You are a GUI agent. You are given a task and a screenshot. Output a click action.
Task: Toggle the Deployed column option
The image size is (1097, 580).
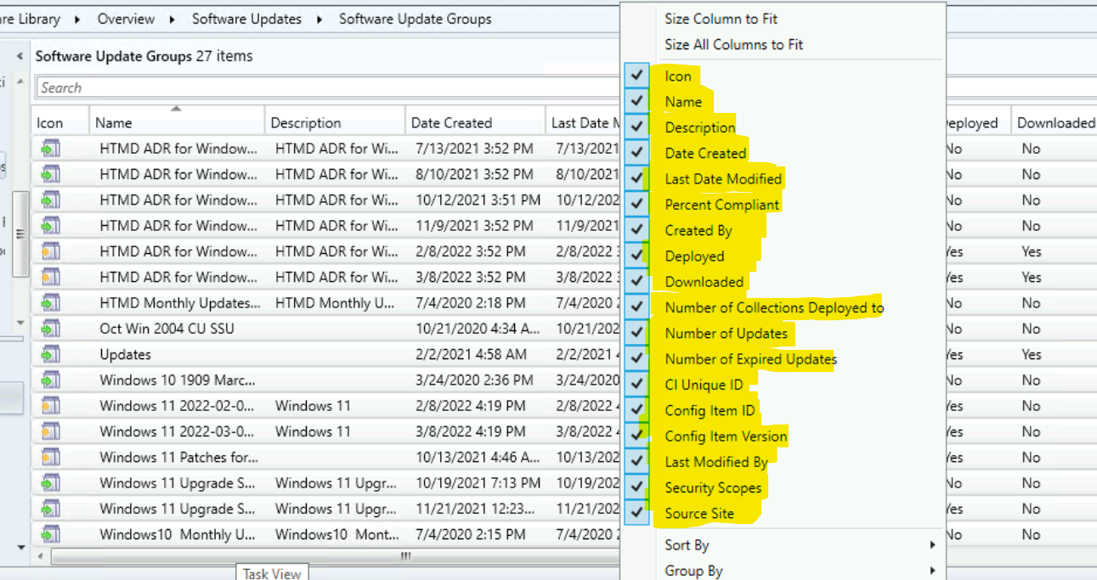pos(637,256)
